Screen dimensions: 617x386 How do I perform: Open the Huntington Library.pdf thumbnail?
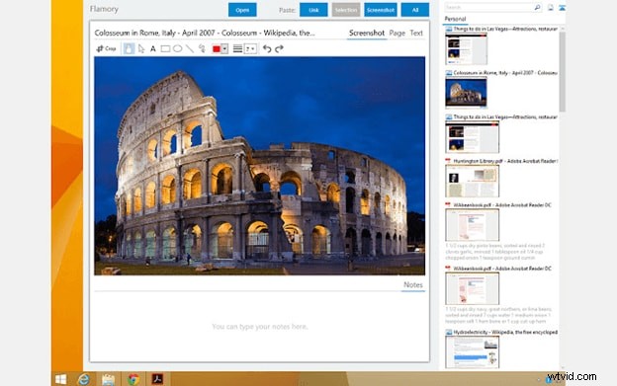[473, 181]
